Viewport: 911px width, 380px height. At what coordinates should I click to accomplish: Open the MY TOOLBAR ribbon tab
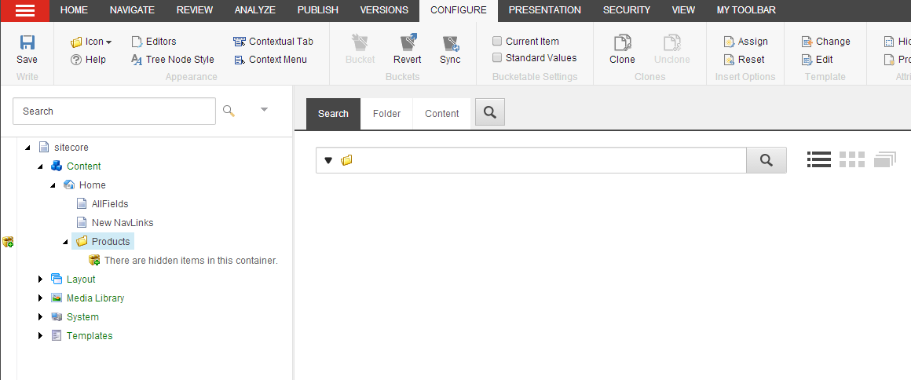point(746,10)
